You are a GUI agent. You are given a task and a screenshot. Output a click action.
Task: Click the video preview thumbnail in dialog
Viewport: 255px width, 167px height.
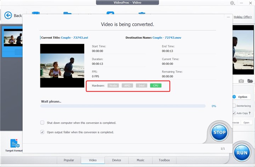coord(62,66)
